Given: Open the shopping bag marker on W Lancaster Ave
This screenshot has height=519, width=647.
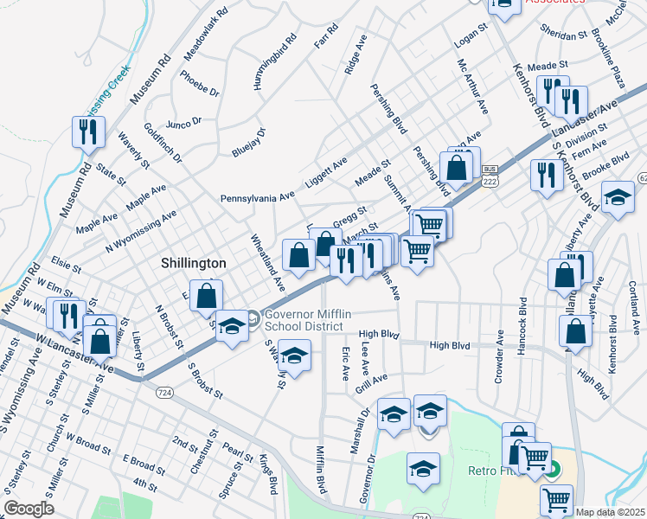Looking at the screenshot, I should [99, 342].
